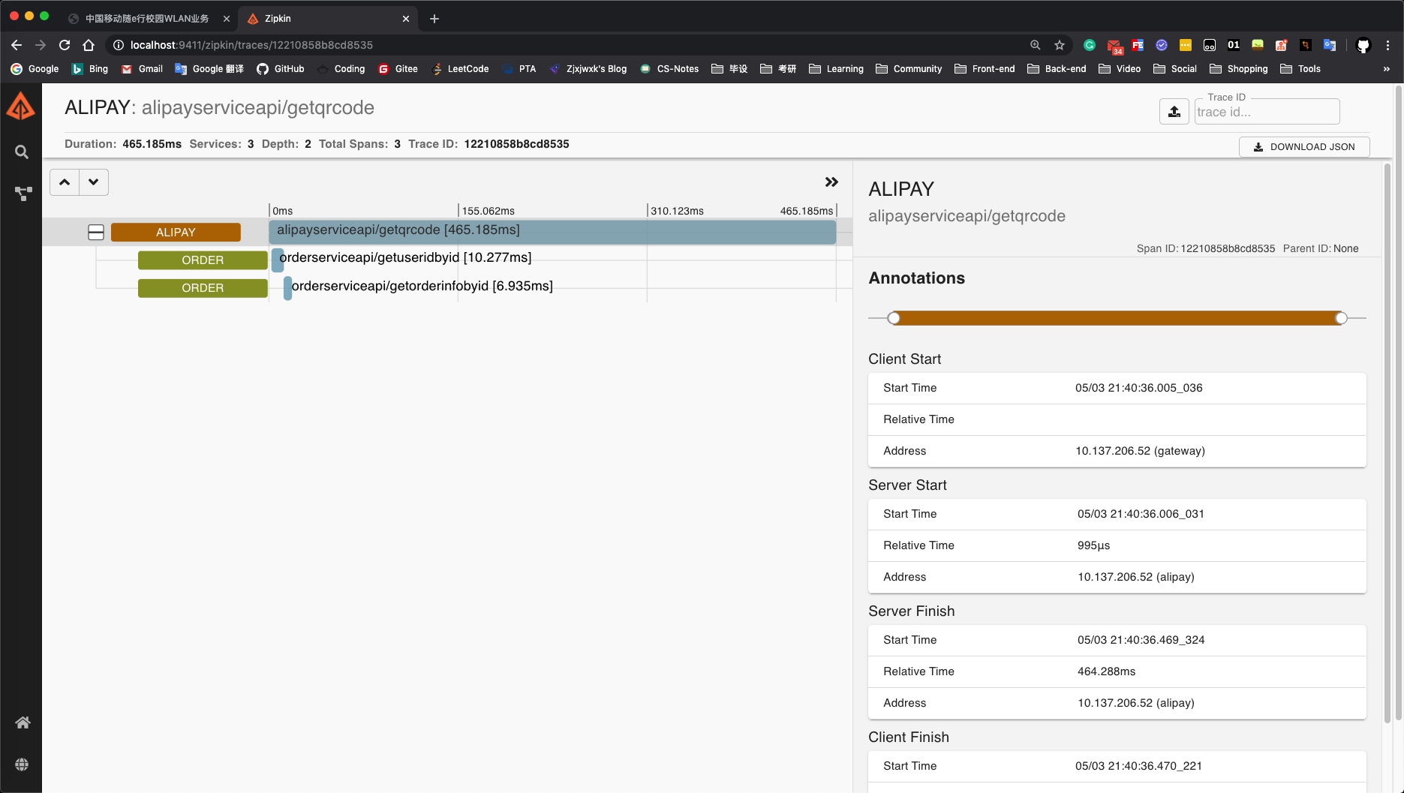1404x793 pixels.
Task: Click the browser home icon
Action: (x=89, y=45)
